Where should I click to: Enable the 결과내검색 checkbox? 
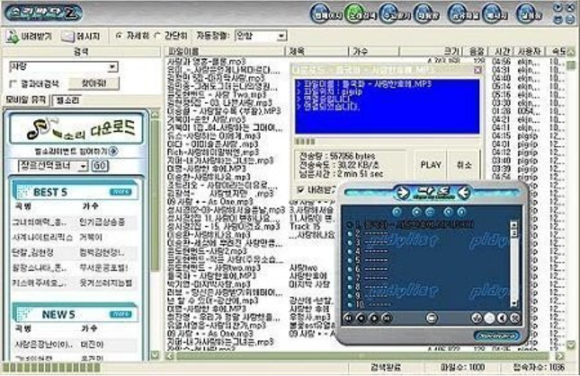pos(13,84)
